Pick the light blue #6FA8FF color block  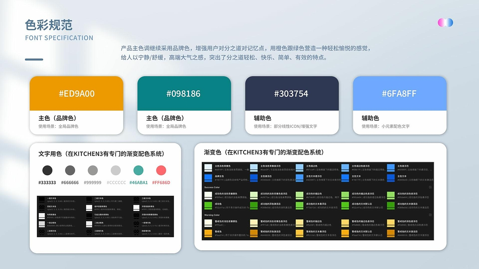pos(400,93)
